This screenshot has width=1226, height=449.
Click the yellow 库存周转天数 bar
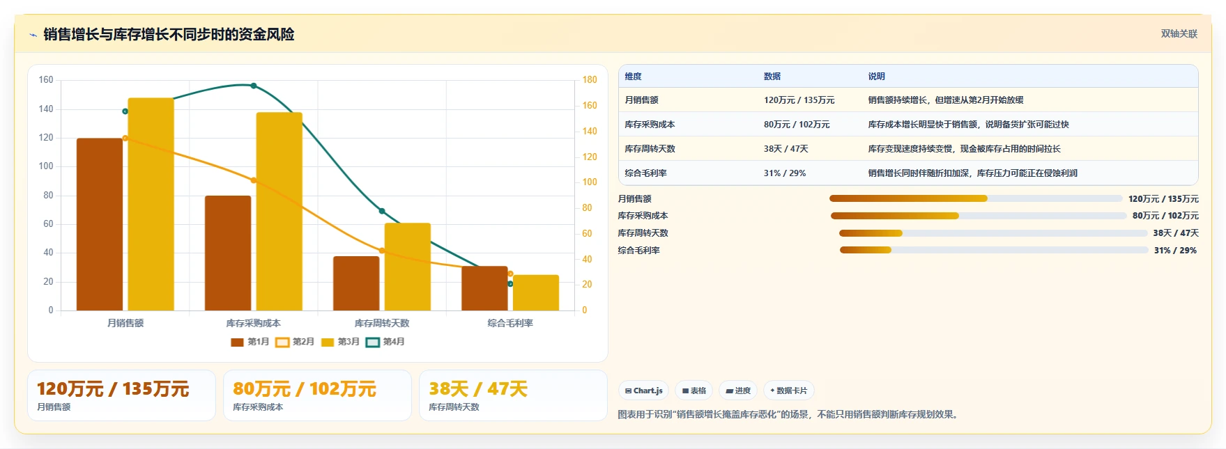[x=407, y=267]
